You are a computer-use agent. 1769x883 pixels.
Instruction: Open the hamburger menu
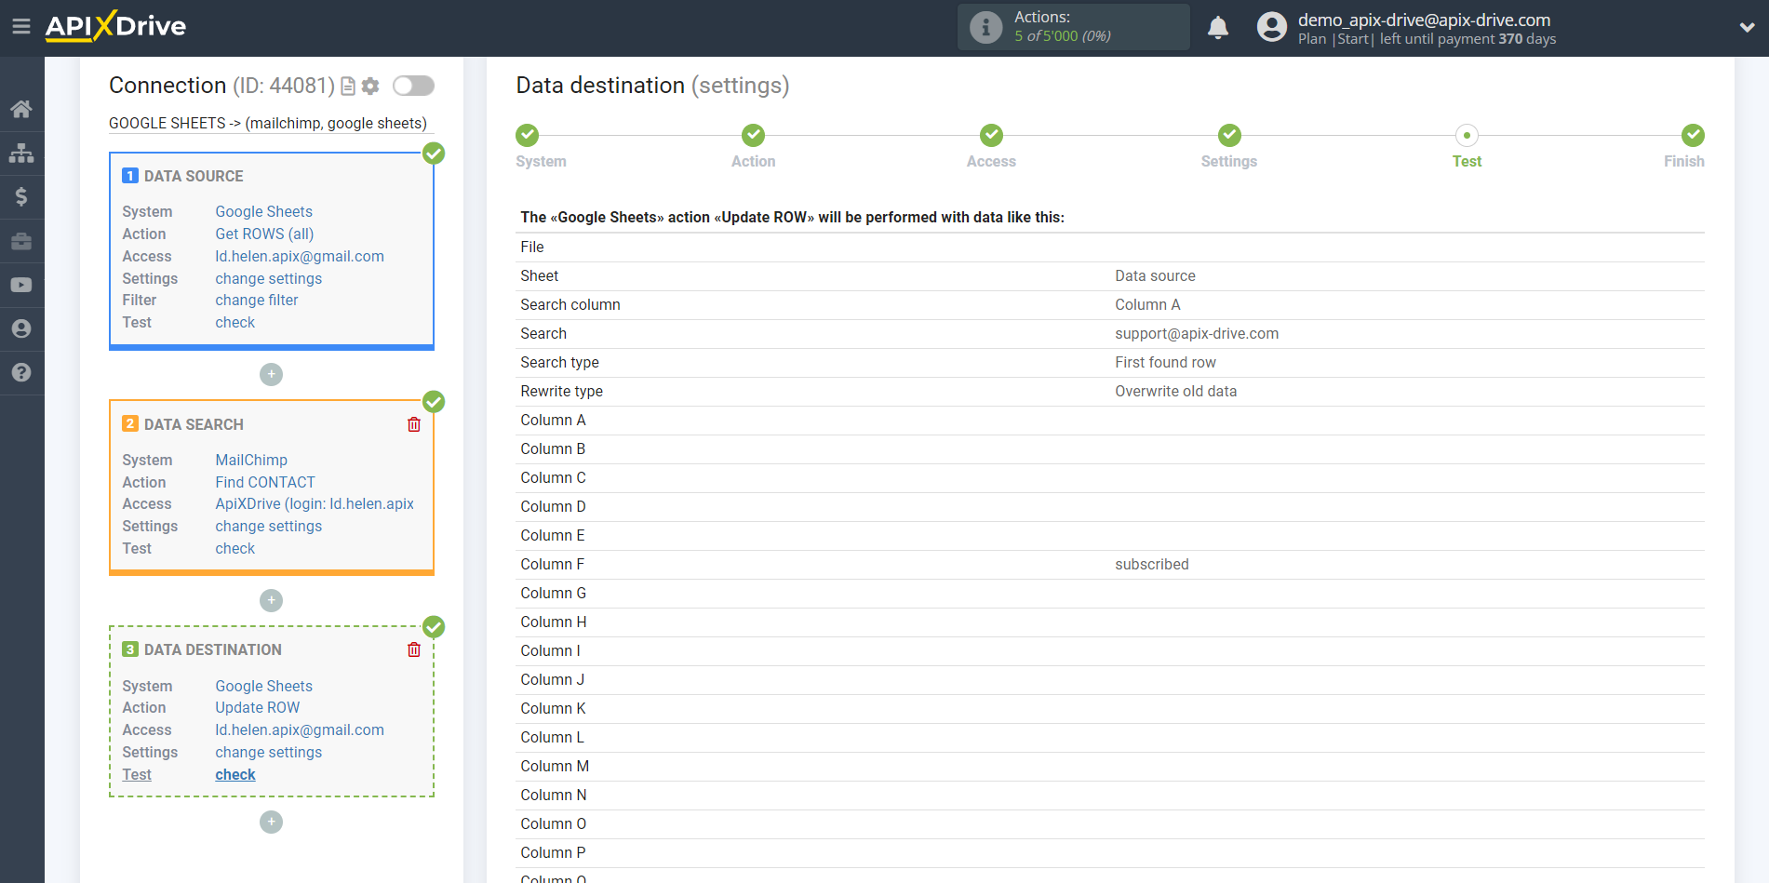21,27
